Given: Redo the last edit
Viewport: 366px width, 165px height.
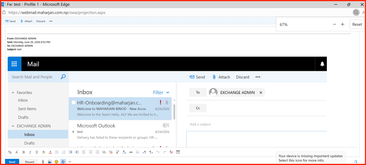Looking at the screenshot, I should (x=165, y=152).
